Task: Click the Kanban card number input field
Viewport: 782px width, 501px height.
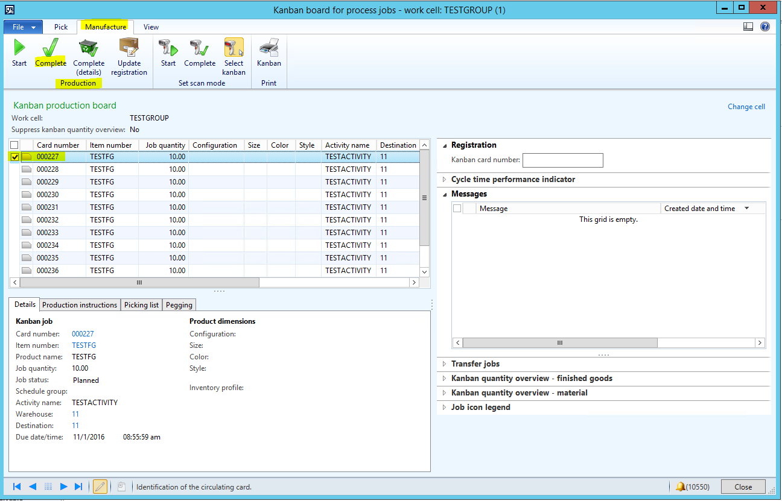Action: 562,160
